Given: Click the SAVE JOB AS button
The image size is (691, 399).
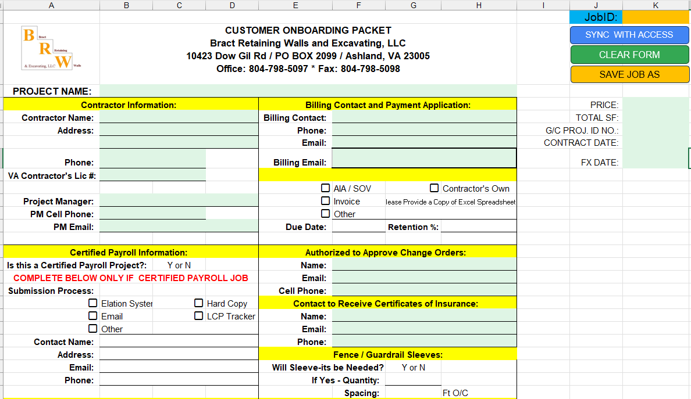Looking at the screenshot, I should [x=629, y=75].
